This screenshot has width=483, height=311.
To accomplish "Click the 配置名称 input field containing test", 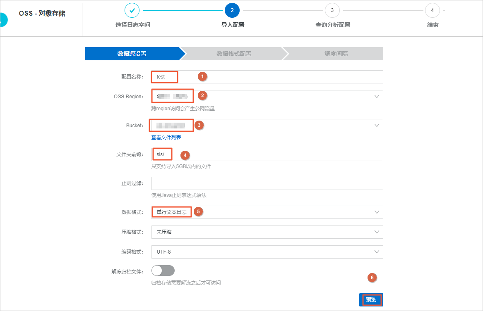I will point(267,77).
